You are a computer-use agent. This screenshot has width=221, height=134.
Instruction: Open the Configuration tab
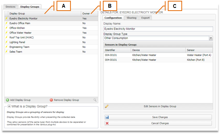113,18
